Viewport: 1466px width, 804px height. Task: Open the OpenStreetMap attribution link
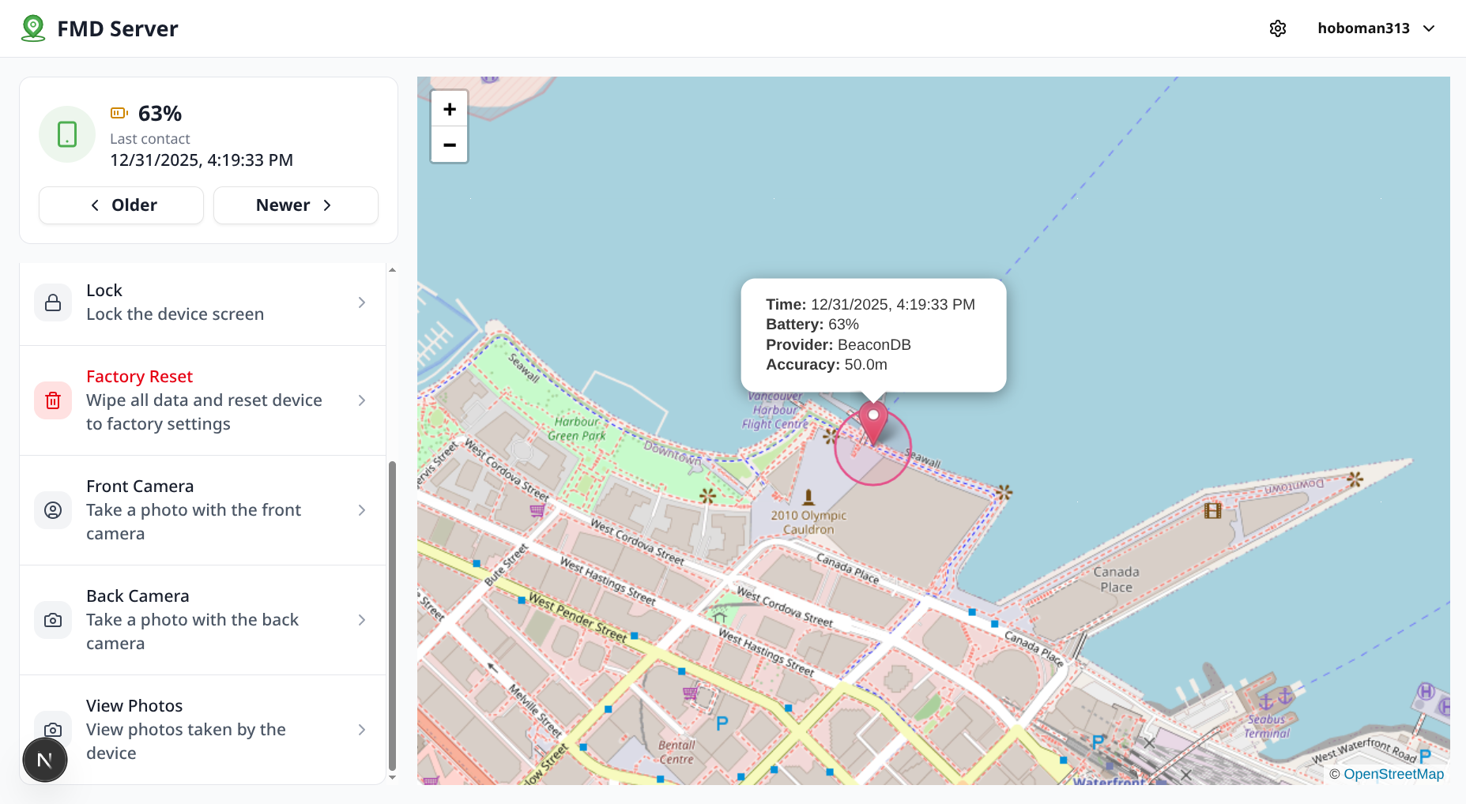1393,774
